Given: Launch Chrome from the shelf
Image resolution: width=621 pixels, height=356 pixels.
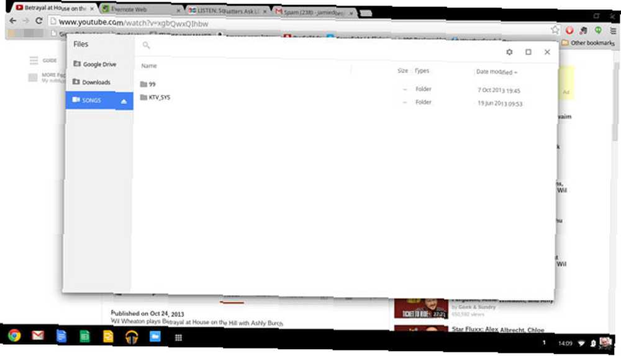Looking at the screenshot, I should coord(14,336).
